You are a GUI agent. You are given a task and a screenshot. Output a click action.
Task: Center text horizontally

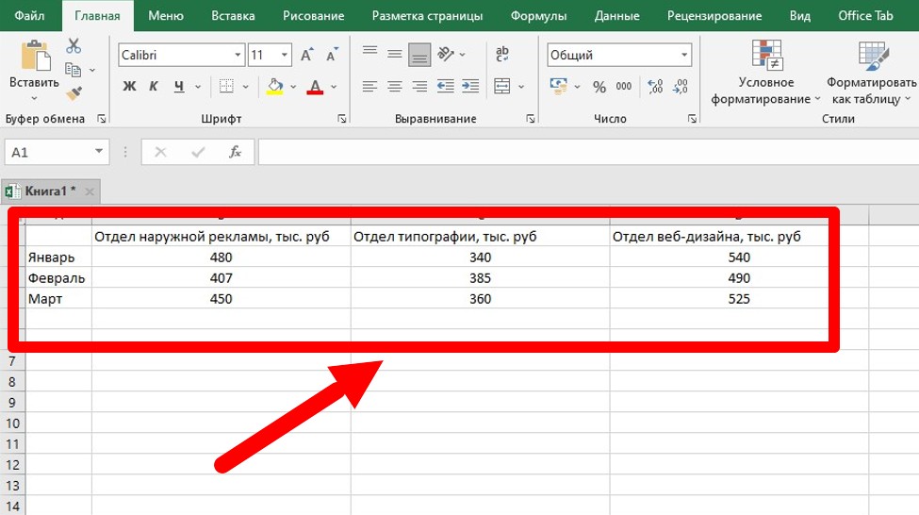[394, 87]
